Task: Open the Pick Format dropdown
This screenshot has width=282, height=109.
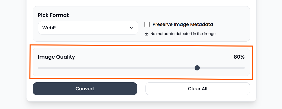Action: point(88,28)
